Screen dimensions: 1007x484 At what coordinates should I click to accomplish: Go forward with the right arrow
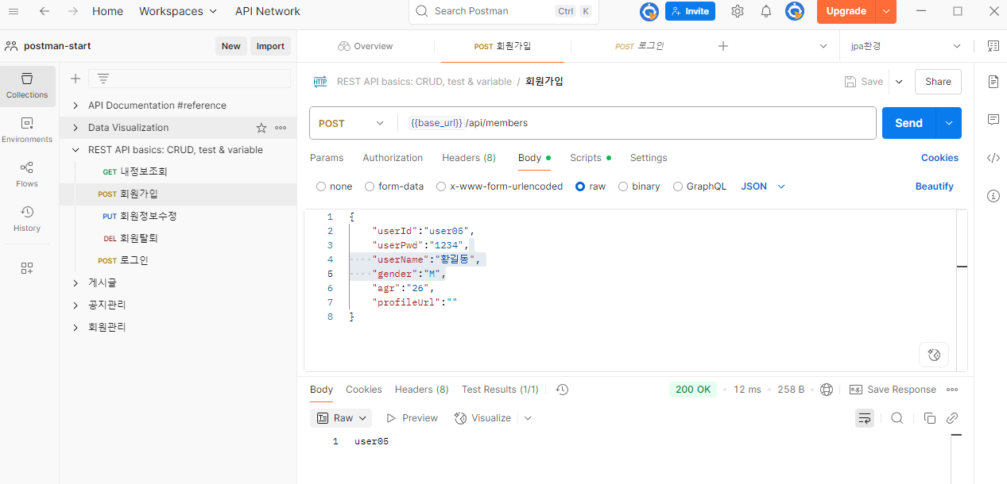(x=73, y=11)
